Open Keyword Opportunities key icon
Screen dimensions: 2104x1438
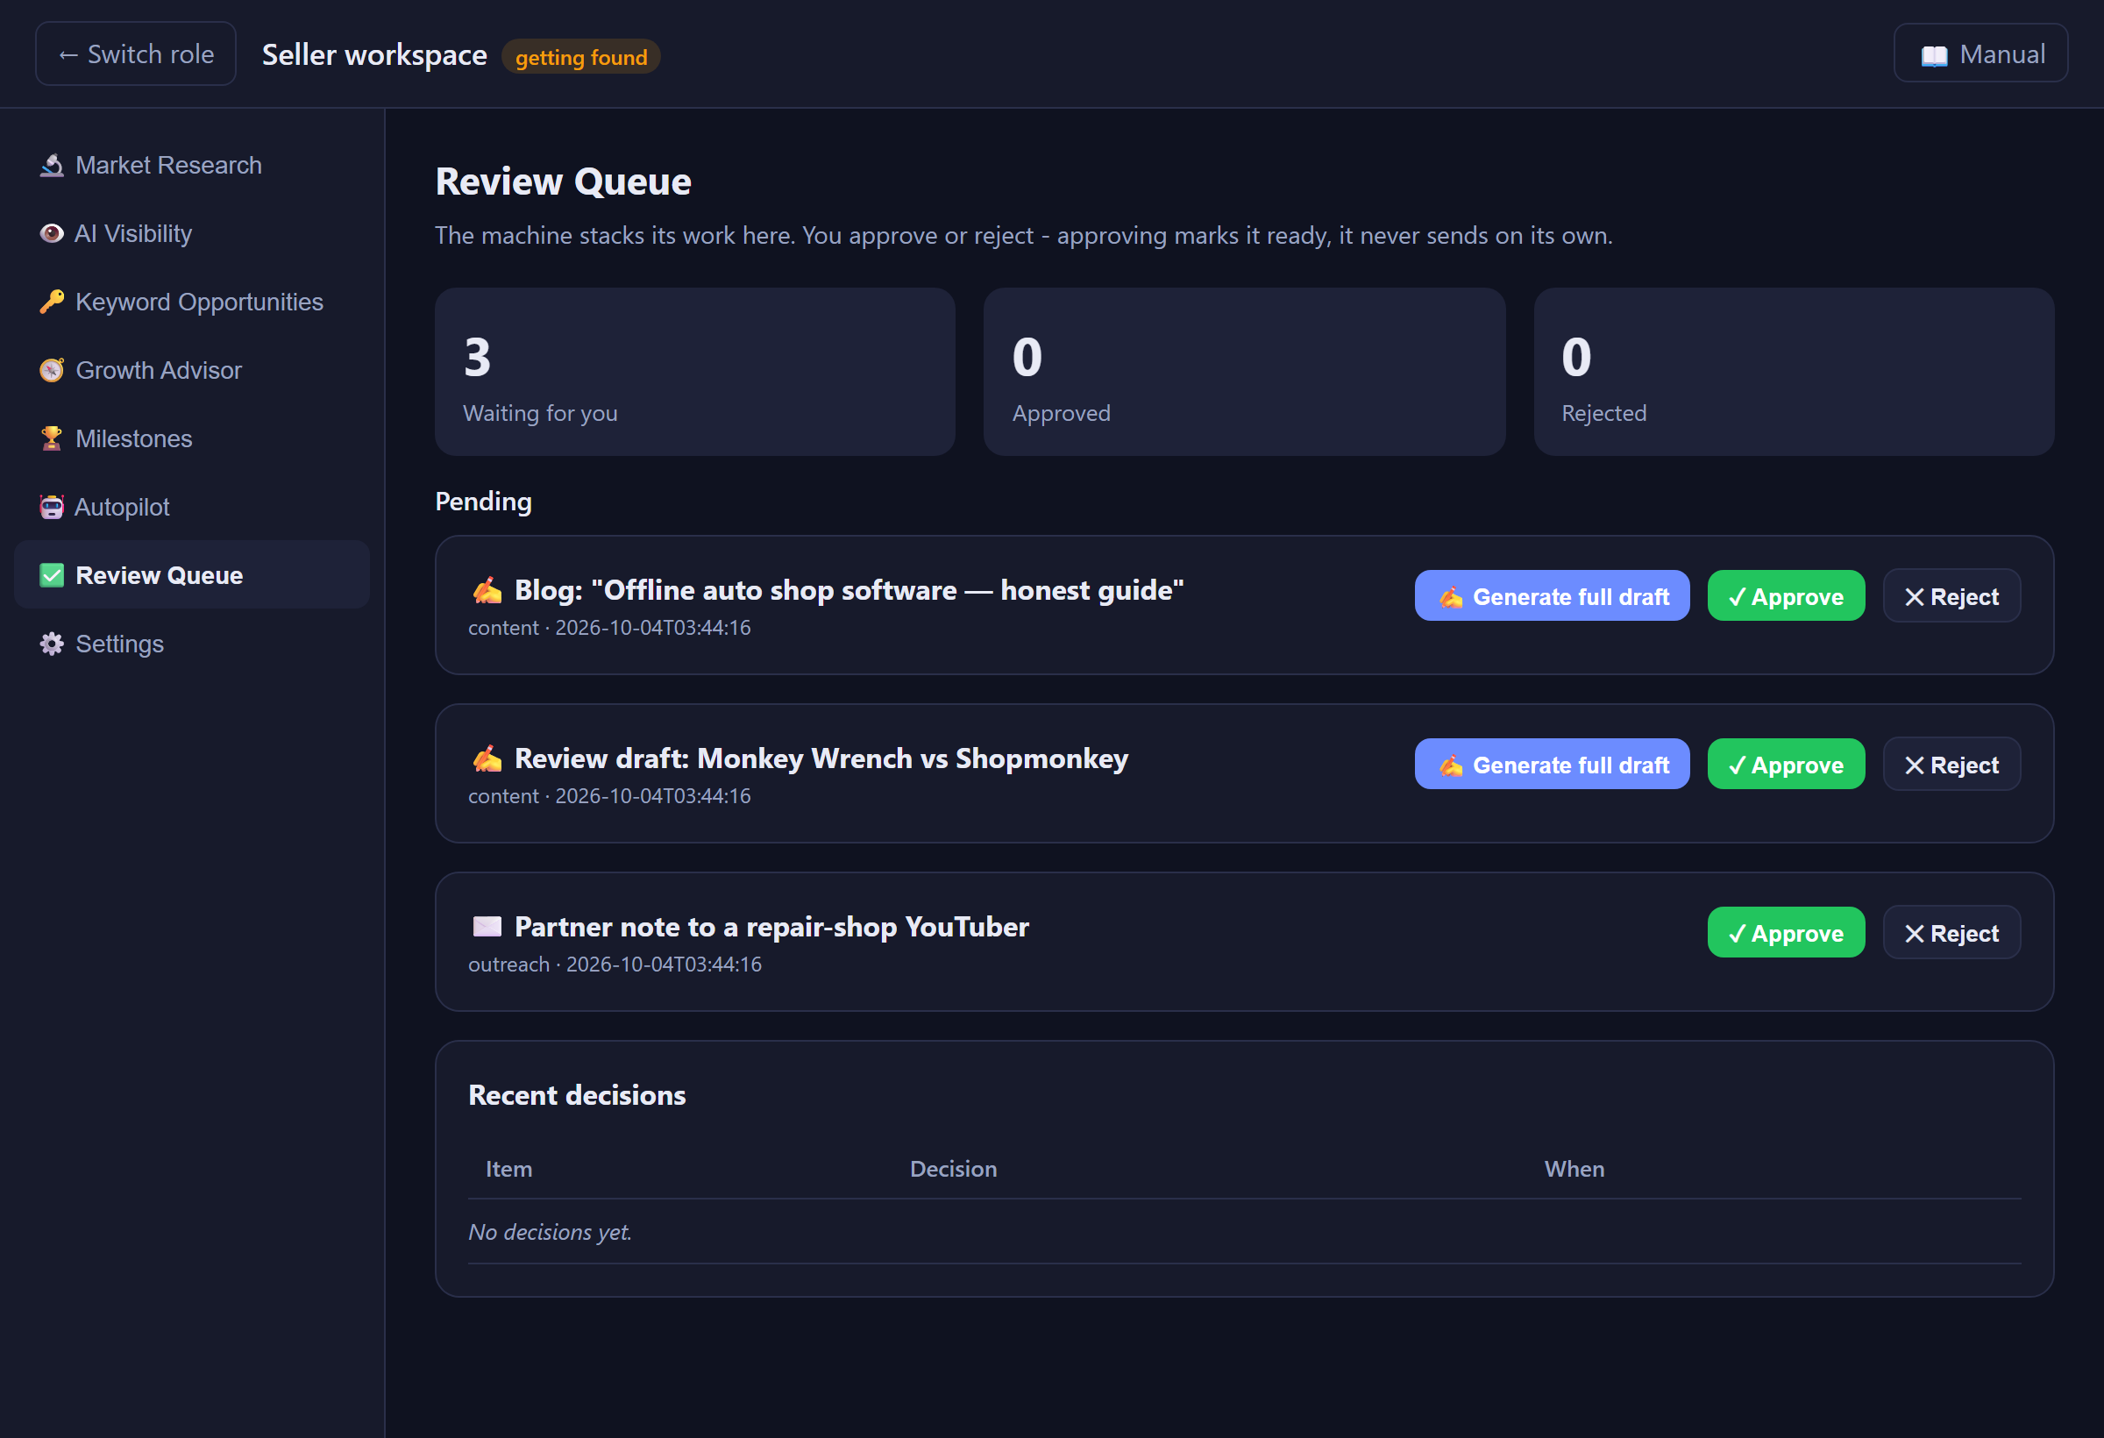point(52,302)
